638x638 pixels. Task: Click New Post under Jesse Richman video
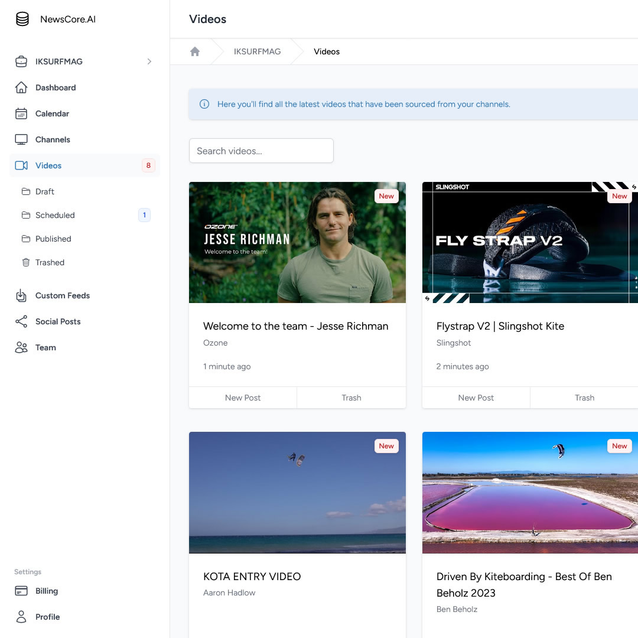coord(243,398)
